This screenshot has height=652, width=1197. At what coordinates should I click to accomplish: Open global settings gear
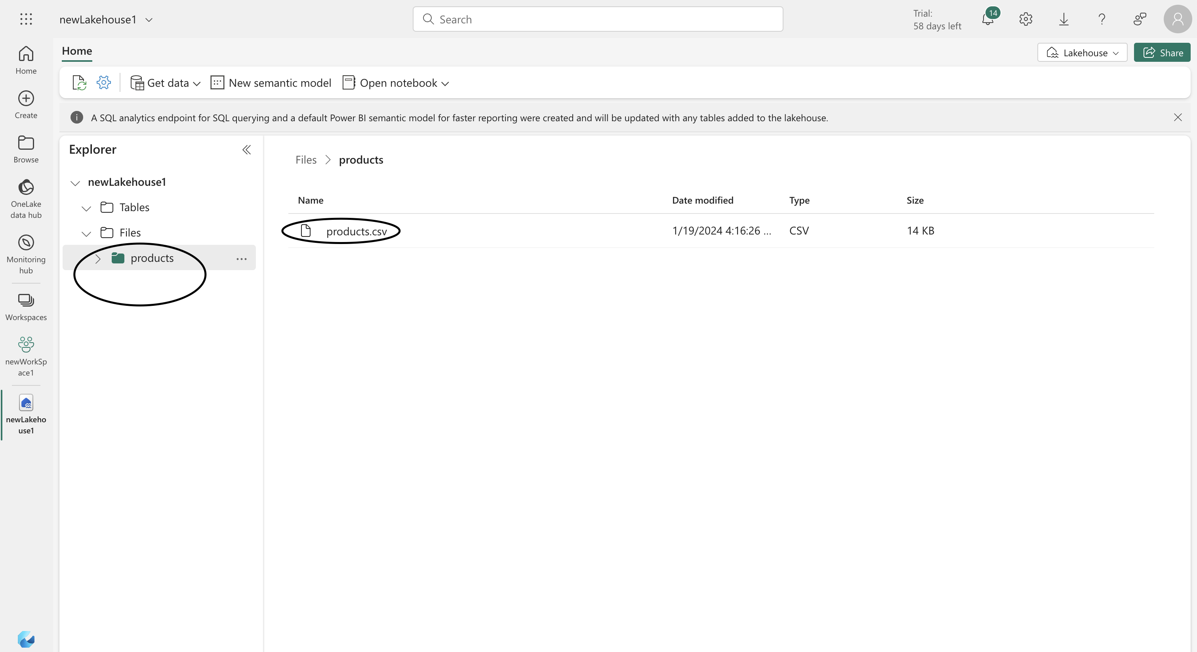pos(1025,19)
